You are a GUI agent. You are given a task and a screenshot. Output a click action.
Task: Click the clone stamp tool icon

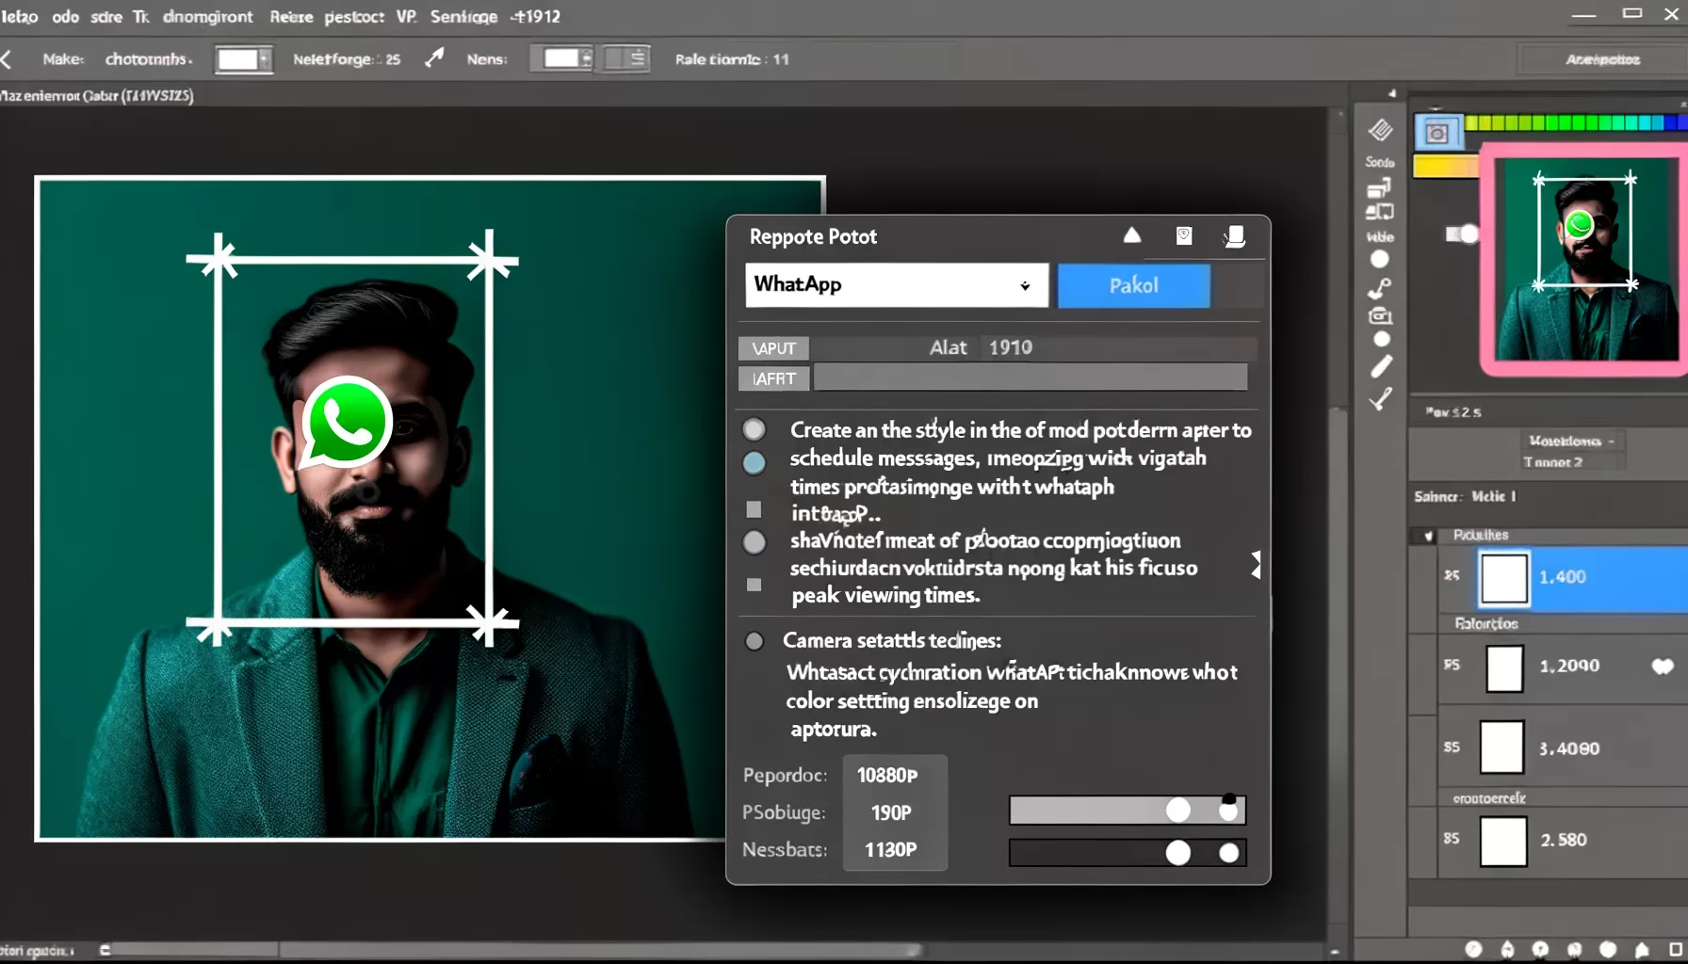(1380, 288)
